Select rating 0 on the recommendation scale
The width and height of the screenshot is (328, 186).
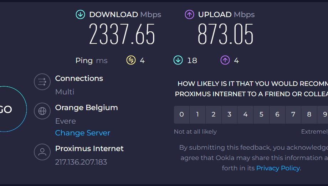(x=181, y=114)
